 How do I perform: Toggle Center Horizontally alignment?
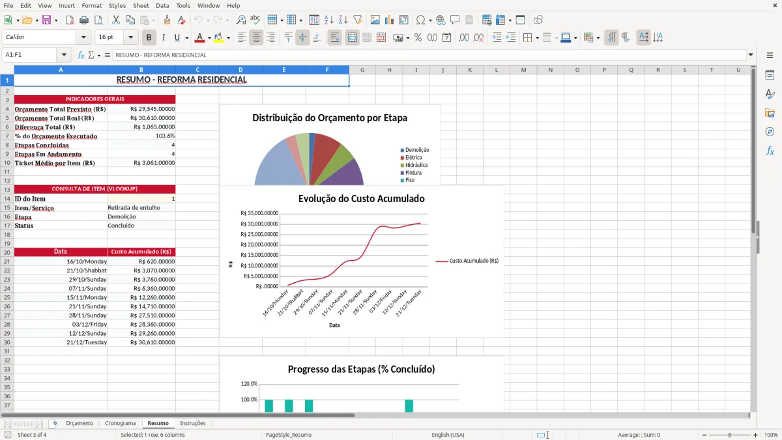[256, 38]
